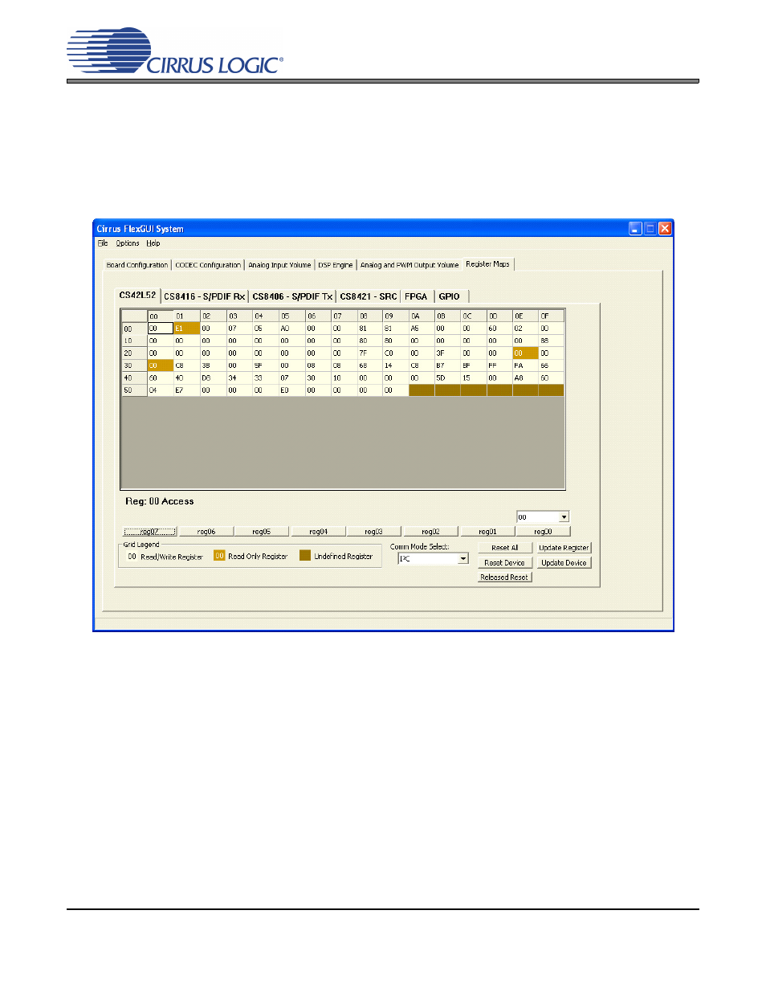Show the CS8406 - S/PDIF Tx register map
Screen dimensions: 766x992
(292, 296)
